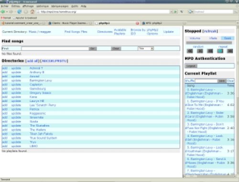Click the browser Forward arrow icon
Screen dimensions: 239x182
click(11, 12)
